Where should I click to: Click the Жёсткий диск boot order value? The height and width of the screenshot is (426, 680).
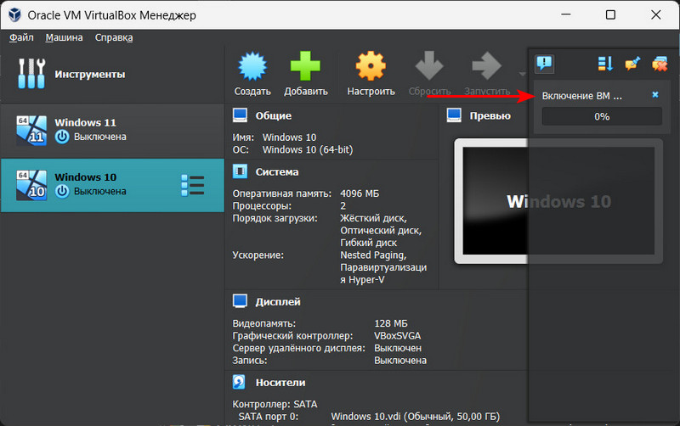pyautogui.click(x=373, y=218)
